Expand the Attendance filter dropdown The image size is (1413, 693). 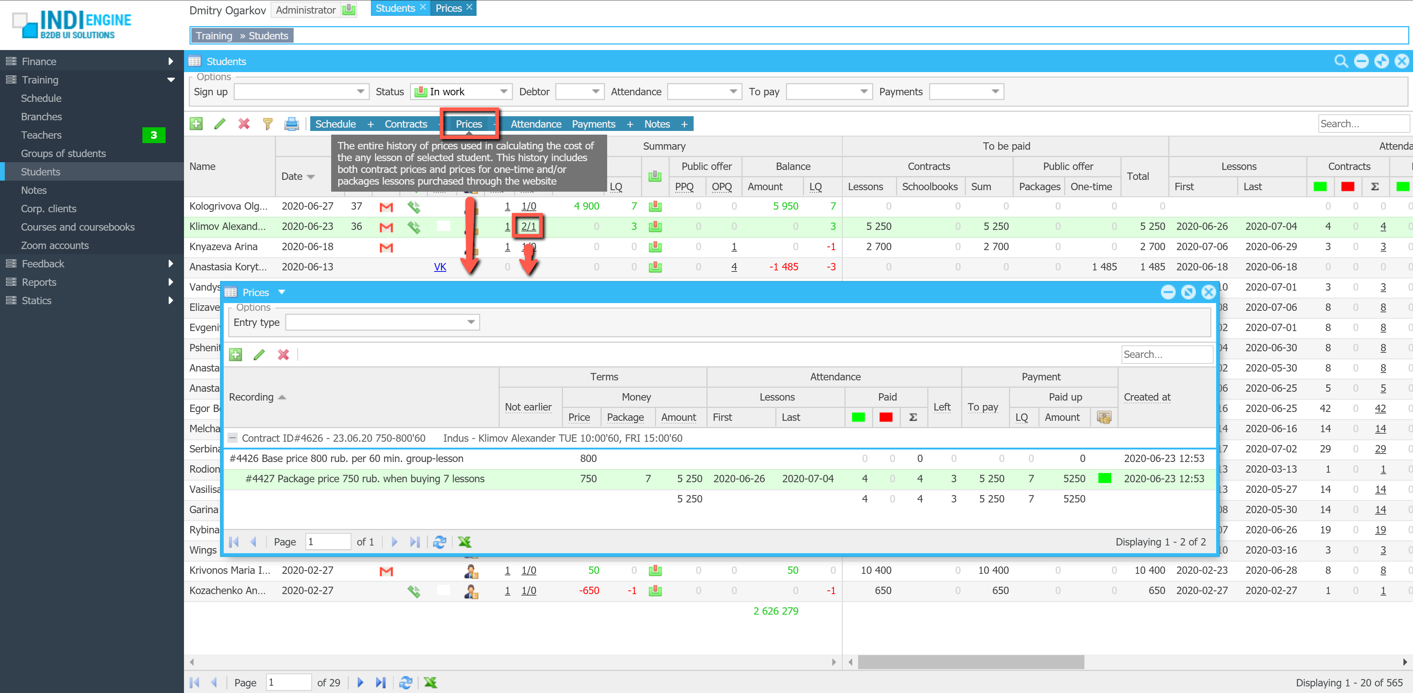733,92
